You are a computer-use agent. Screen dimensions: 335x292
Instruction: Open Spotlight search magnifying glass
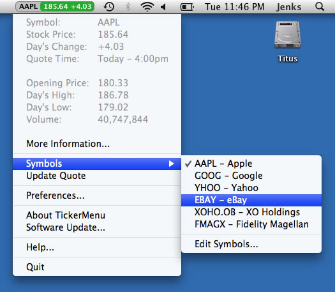pyautogui.click(x=320, y=7)
